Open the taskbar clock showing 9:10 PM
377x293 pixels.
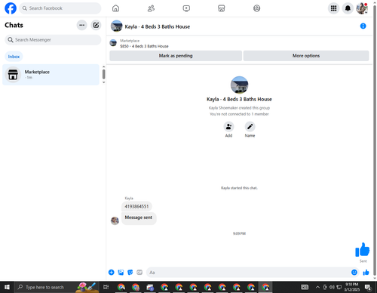pyautogui.click(x=352, y=287)
